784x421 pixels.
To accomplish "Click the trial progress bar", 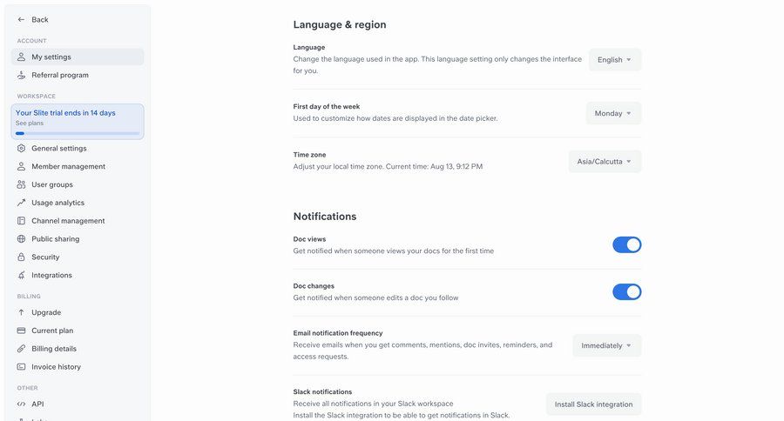I will click(78, 133).
